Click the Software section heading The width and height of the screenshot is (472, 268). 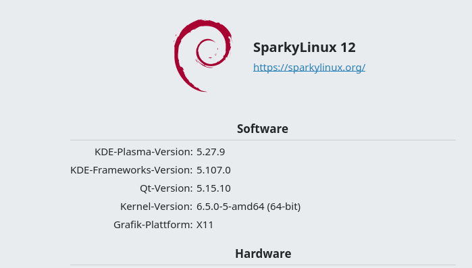[263, 129]
